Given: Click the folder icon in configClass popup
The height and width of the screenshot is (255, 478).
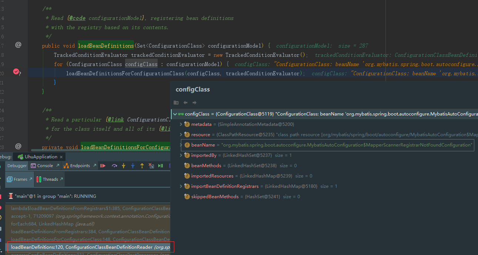Looking at the screenshot, I should [176, 103].
